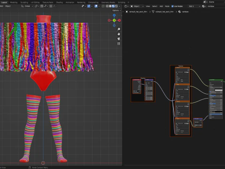Open the overlays settings dropdown arrow
The width and height of the screenshot is (225, 169).
point(99,6)
